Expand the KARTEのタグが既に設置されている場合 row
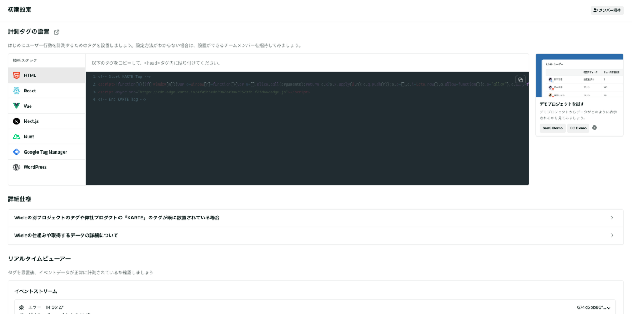 [315, 218]
